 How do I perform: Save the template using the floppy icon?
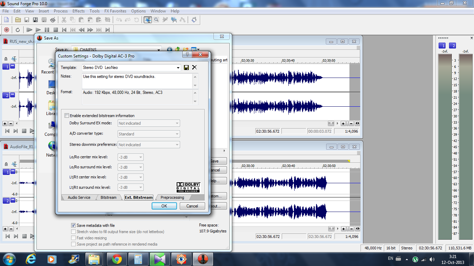186,68
